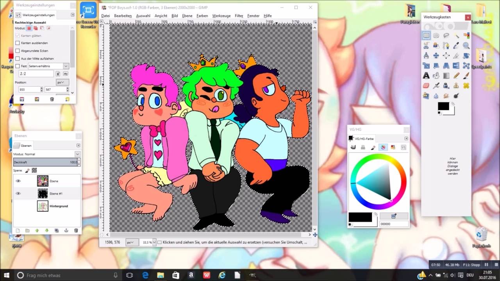The width and height of the screenshot is (500, 281).
Task: Choose Subtract from selection mode button
Action: point(42,28)
